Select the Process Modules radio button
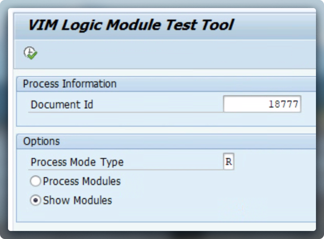 coord(35,181)
